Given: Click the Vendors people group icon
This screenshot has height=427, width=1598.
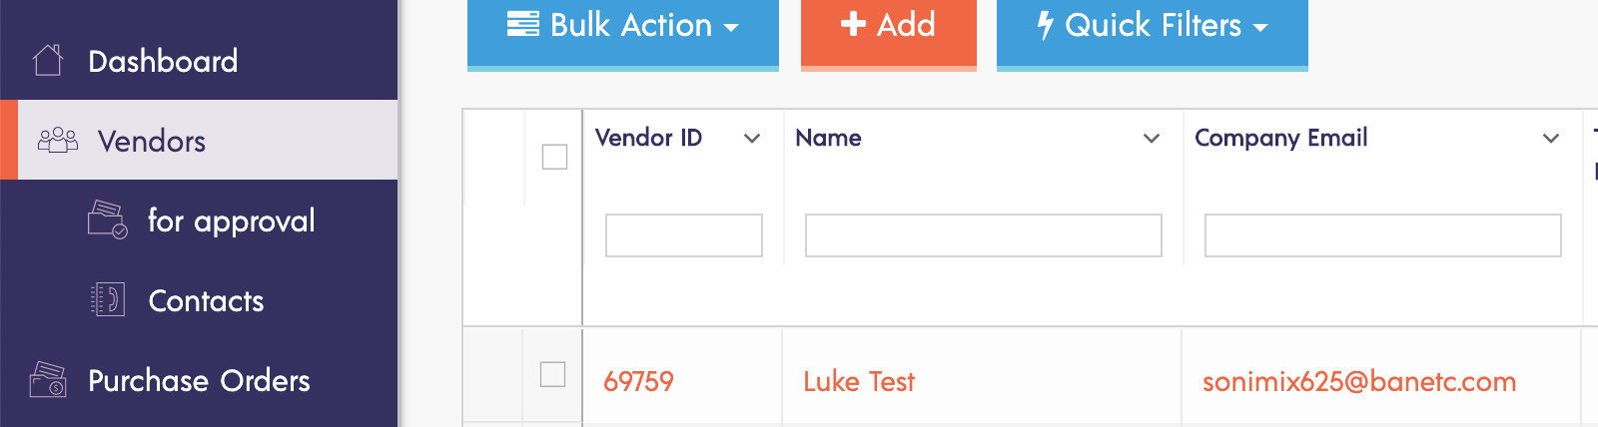Looking at the screenshot, I should pos(58,140).
